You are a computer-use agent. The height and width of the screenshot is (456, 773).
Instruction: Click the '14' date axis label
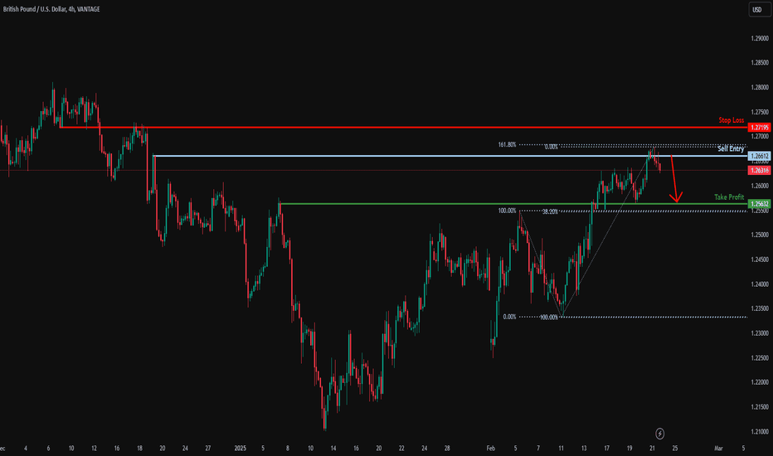(333, 449)
